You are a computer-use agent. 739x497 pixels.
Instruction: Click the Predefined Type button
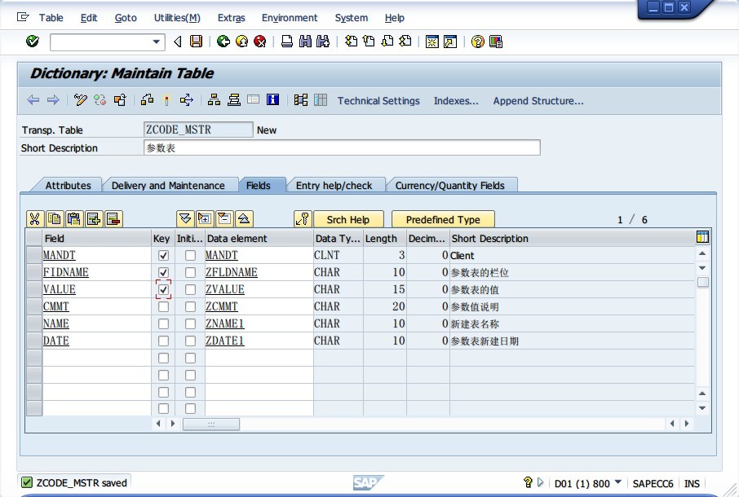[x=443, y=219]
